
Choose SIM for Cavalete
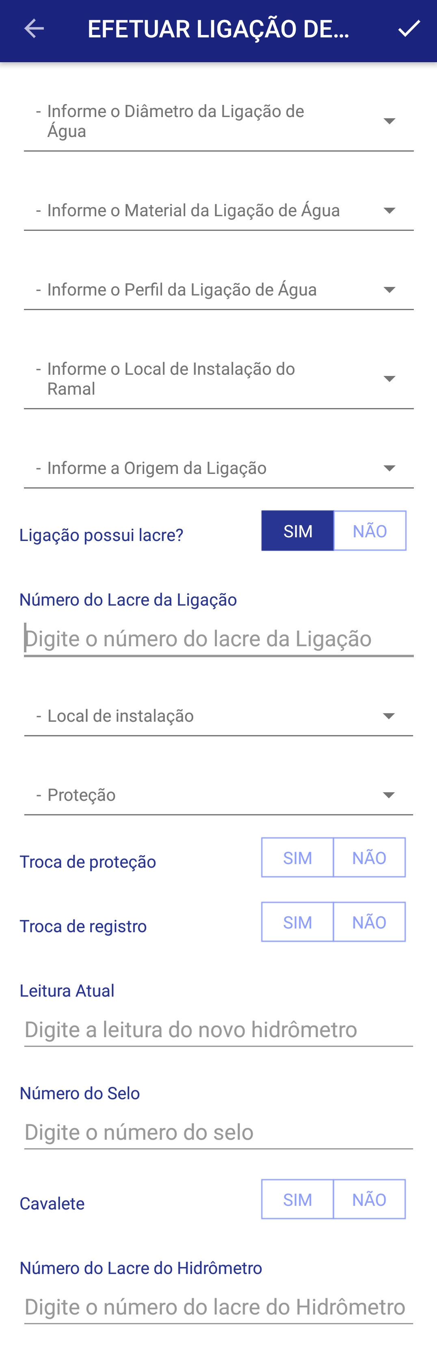(x=298, y=1199)
